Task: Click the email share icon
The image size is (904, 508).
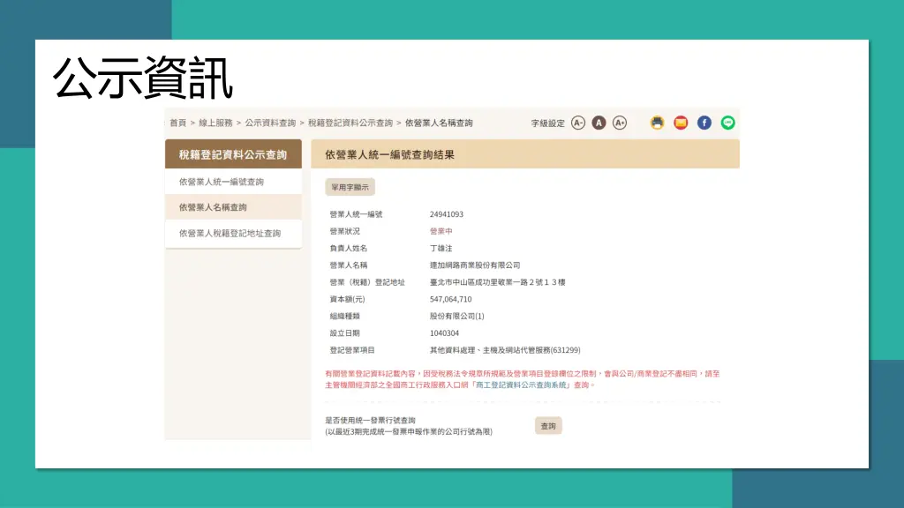Action: (x=681, y=123)
